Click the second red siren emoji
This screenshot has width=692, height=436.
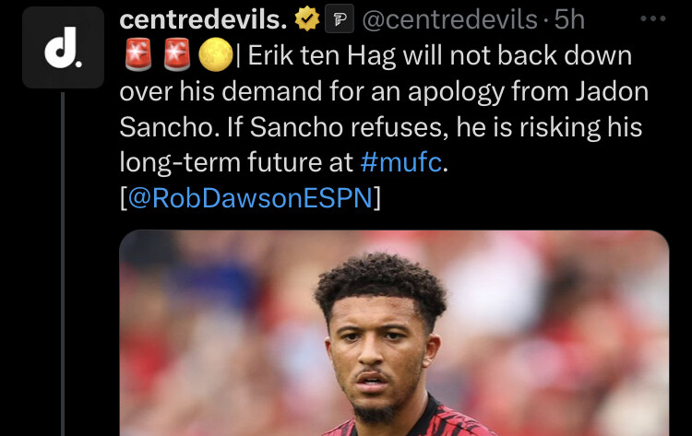176,55
